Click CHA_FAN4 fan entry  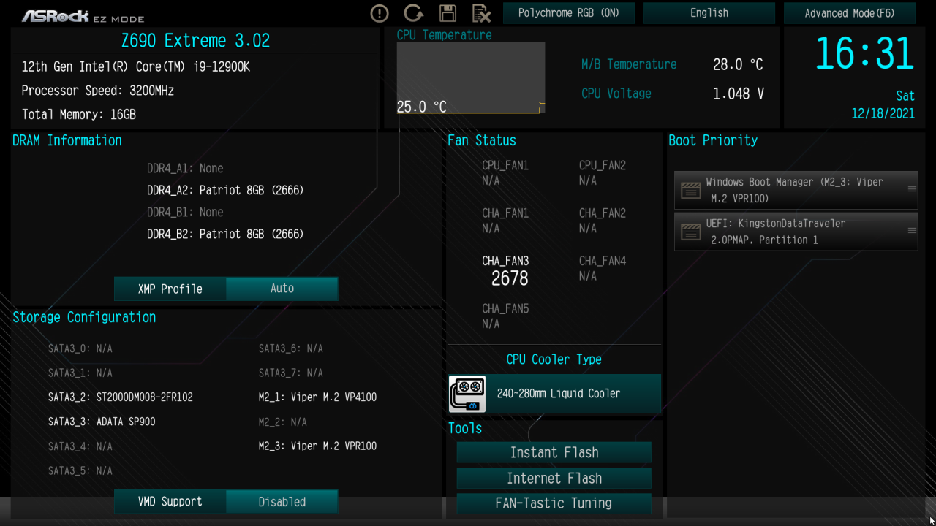point(603,268)
